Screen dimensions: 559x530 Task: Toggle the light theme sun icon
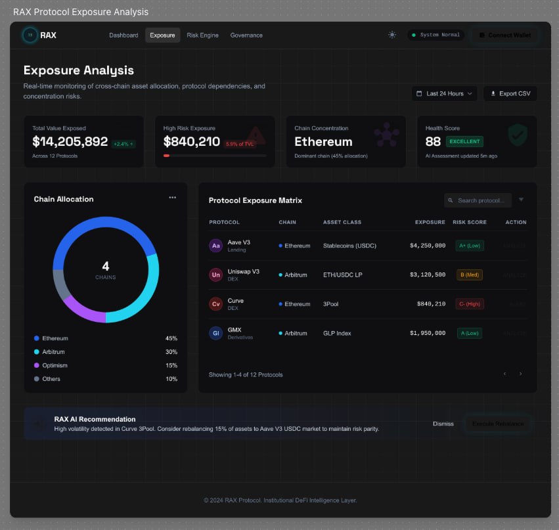point(392,35)
